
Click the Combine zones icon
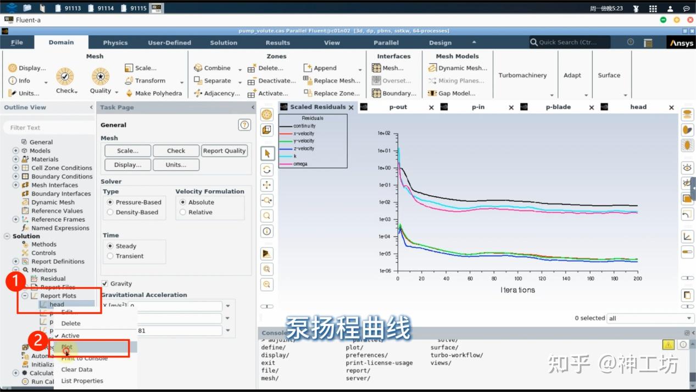[198, 68]
